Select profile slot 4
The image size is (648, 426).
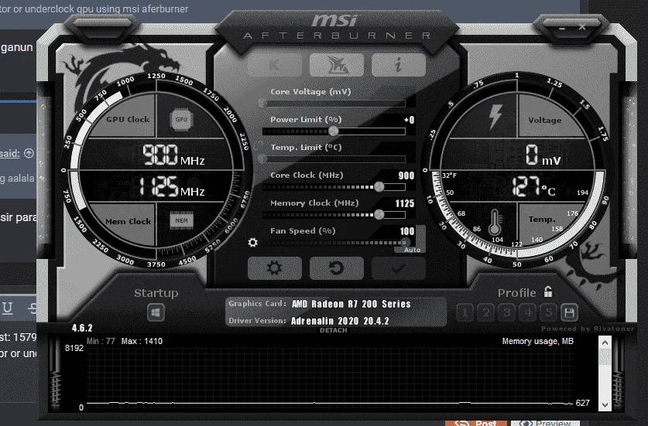pyautogui.click(x=528, y=312)
